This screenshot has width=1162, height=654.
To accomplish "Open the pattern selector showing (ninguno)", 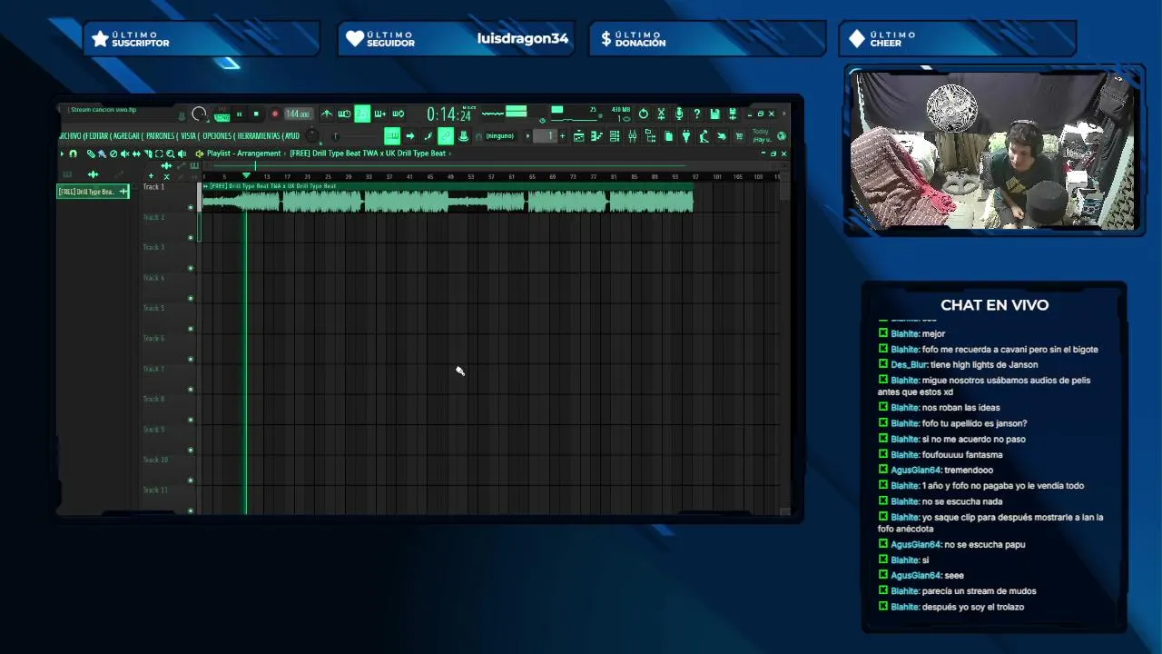I will coord(500,135).
